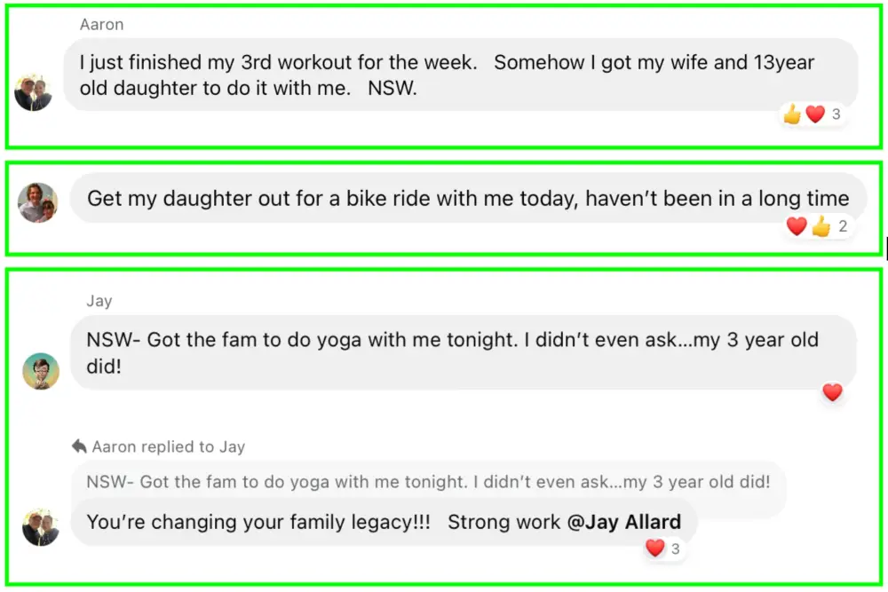Click the reaction count 2 on the bike ride message
888x592 pixels.
[843, 226]
